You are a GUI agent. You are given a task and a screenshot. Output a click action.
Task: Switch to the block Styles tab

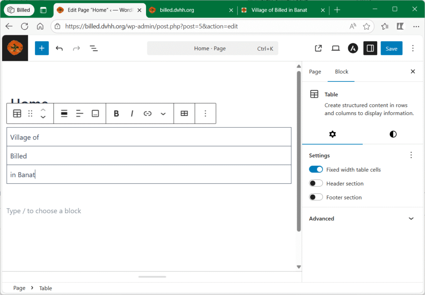(393, 134)
